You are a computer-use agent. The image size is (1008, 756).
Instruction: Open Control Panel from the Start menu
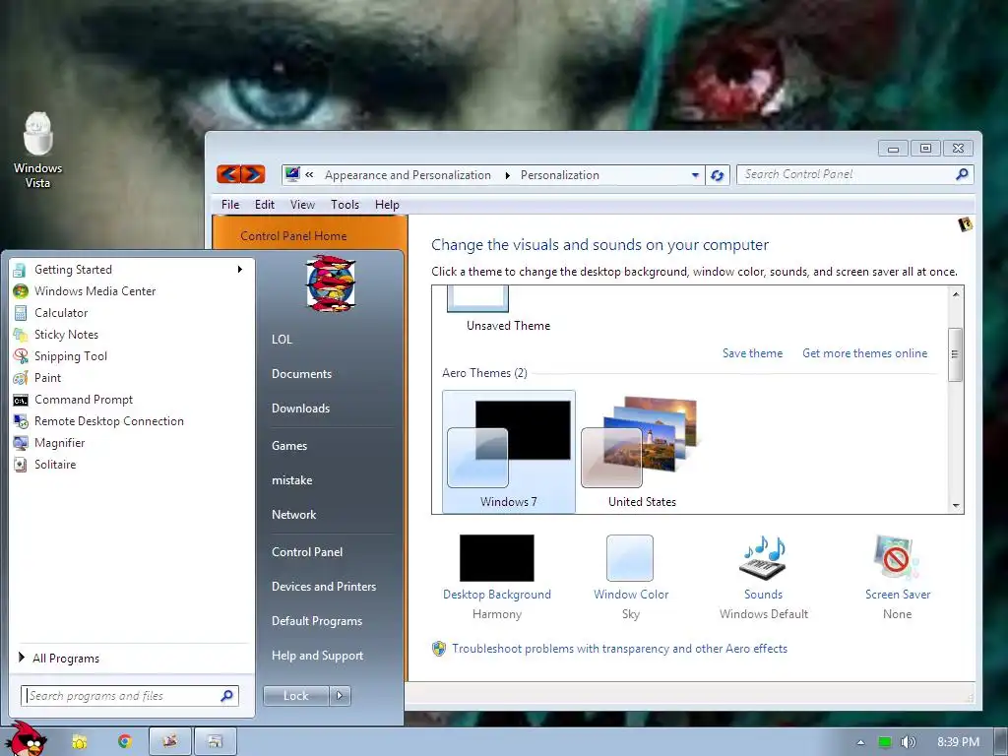pyautogui.click(x=307, y=552)
